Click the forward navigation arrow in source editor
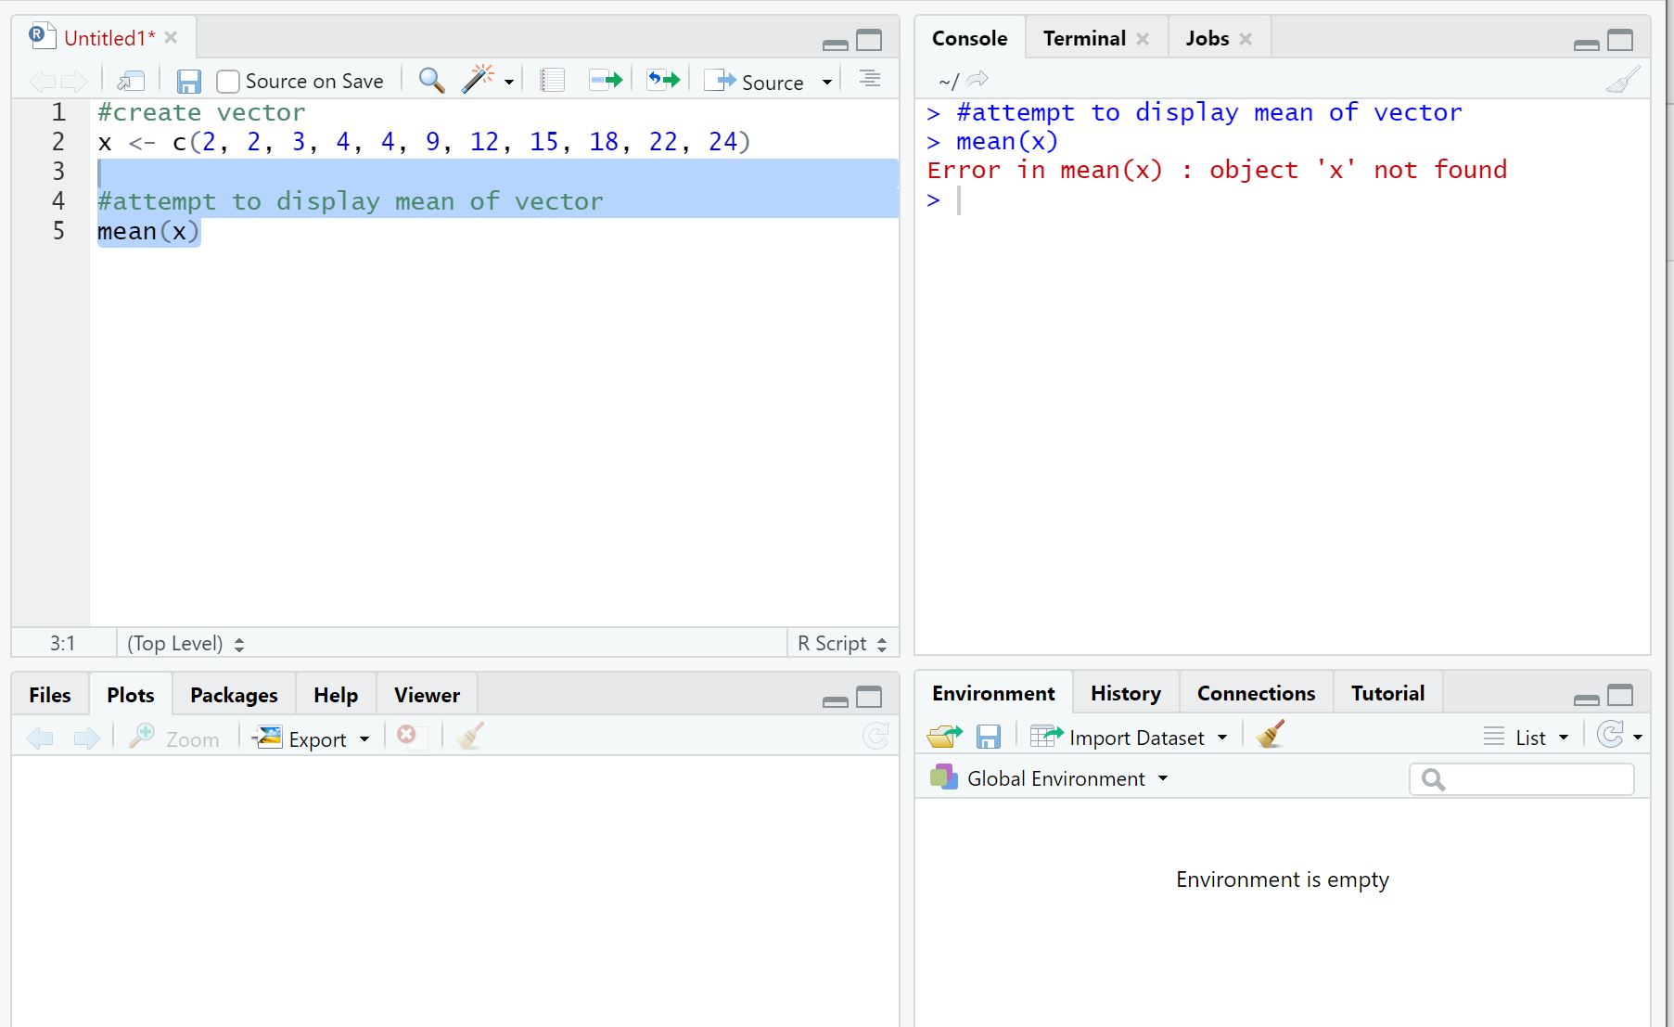The image size is (1674, 1027). pos(74,82)
